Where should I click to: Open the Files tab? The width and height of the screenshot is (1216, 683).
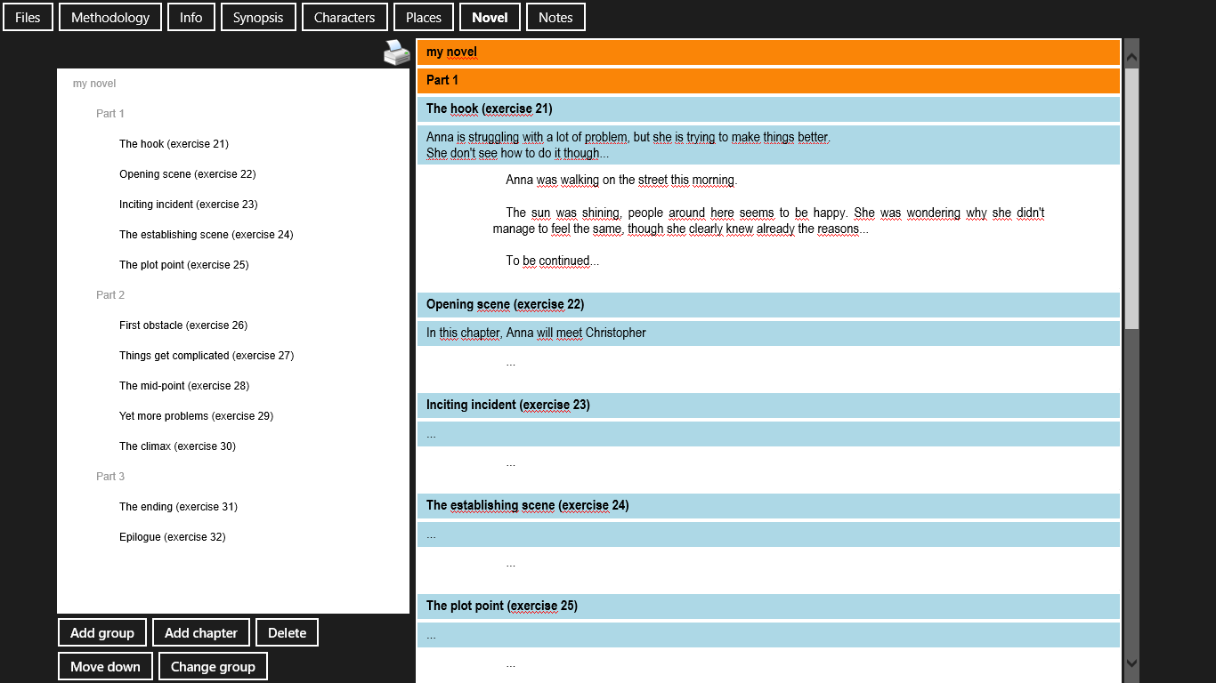(28, 17)
